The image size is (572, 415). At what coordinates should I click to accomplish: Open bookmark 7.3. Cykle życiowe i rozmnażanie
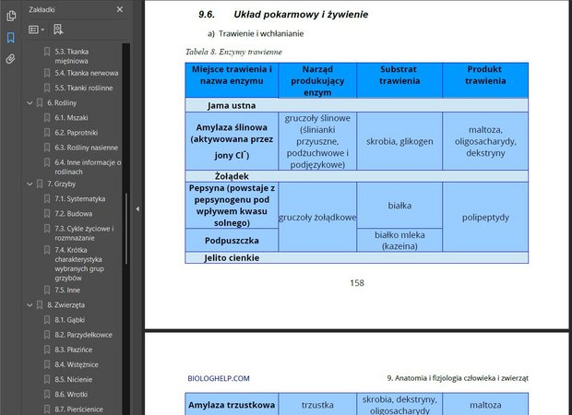(x=84, y=233)
